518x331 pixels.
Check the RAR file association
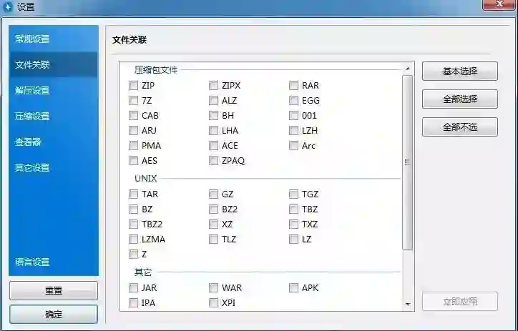pyautogui.click(x=293, y=86)
